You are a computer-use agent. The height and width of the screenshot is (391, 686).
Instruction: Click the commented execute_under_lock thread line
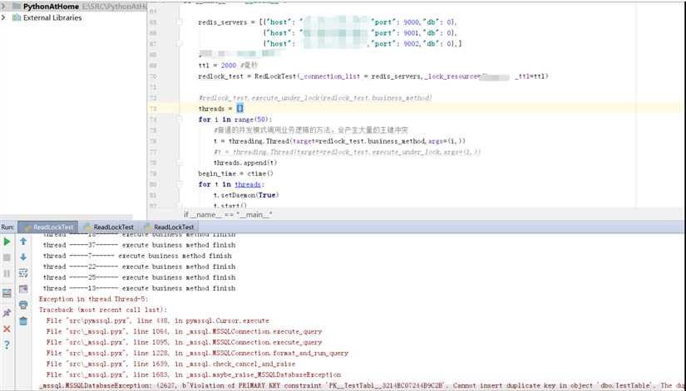348,152
